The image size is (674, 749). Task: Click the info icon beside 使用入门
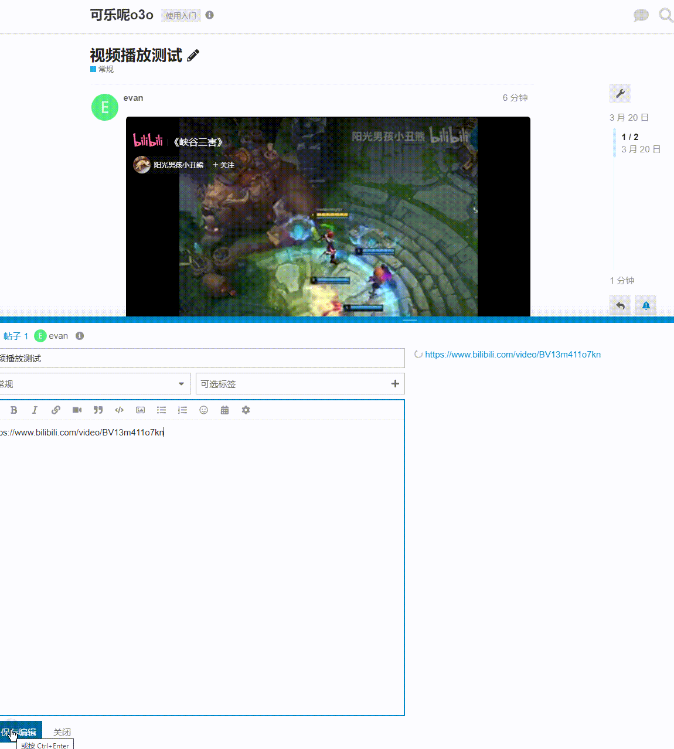click(x=210, y=15)
